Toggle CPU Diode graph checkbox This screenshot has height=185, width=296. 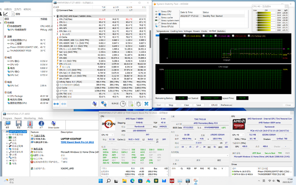click(x=216, y=36)
